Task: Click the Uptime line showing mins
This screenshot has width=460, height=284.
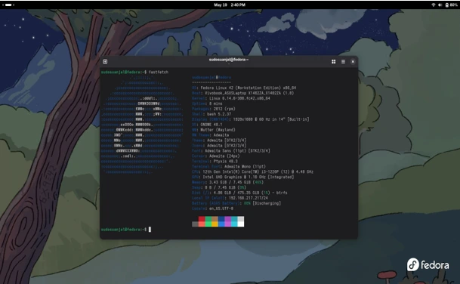Action: click(x=207, y=103)
